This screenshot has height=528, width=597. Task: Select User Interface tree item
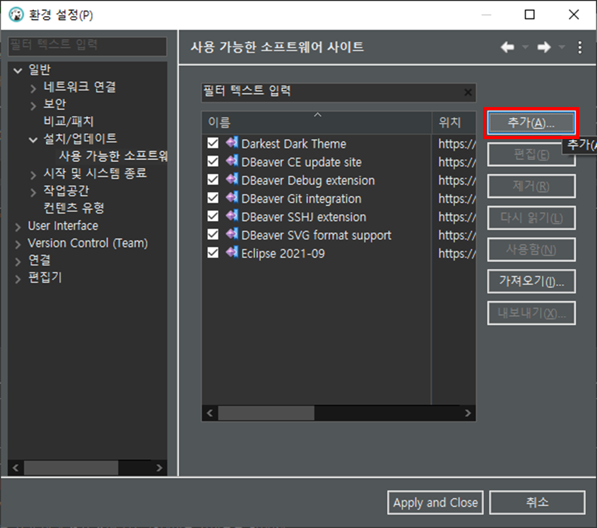63,226
